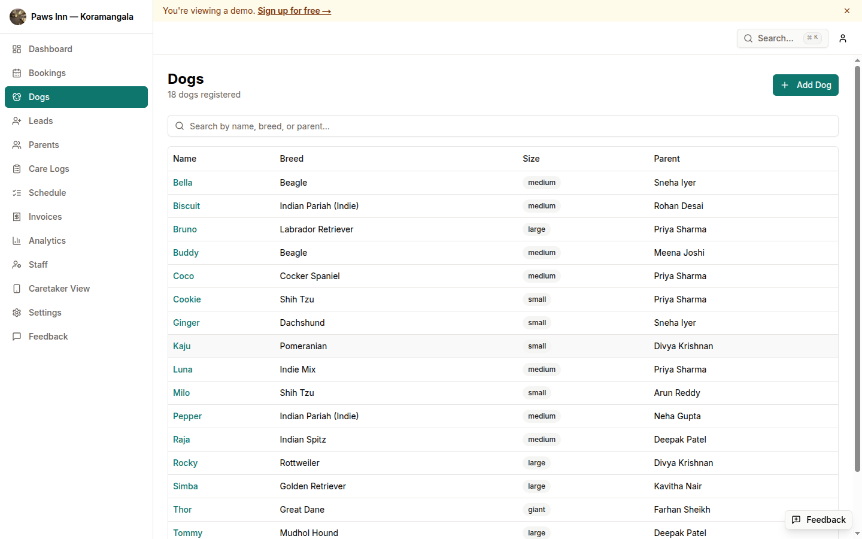Click the Leads person-plus icon
Screen dimensions: 862x539
17,121
